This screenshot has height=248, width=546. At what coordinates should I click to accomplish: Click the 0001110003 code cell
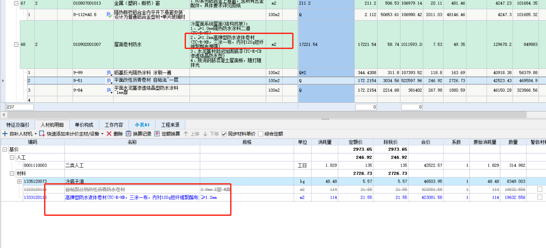coord(44,165)
